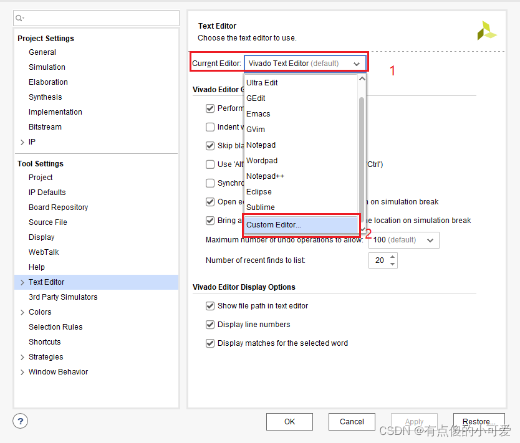Expand the Colors tree node

coord(22,312)
